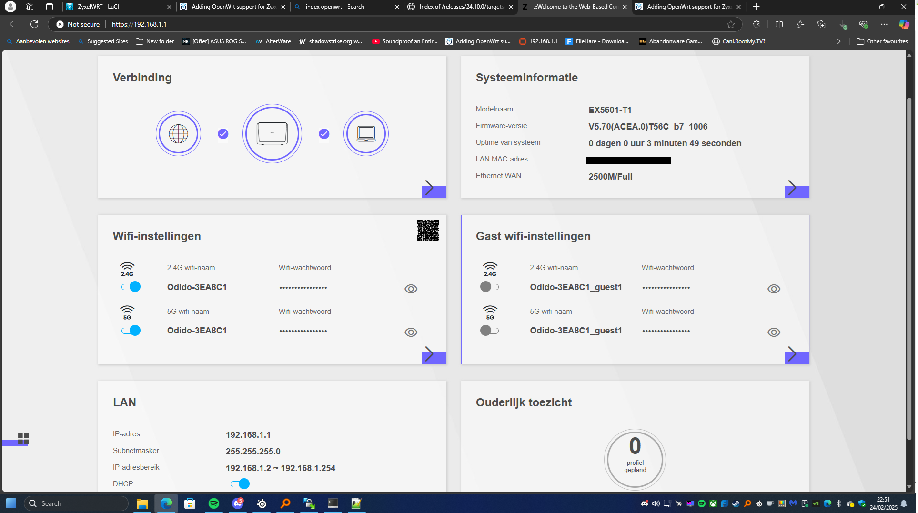Expand the Verbinding card arrow
Screen dimensions: 918x513
tap(434, 189)
